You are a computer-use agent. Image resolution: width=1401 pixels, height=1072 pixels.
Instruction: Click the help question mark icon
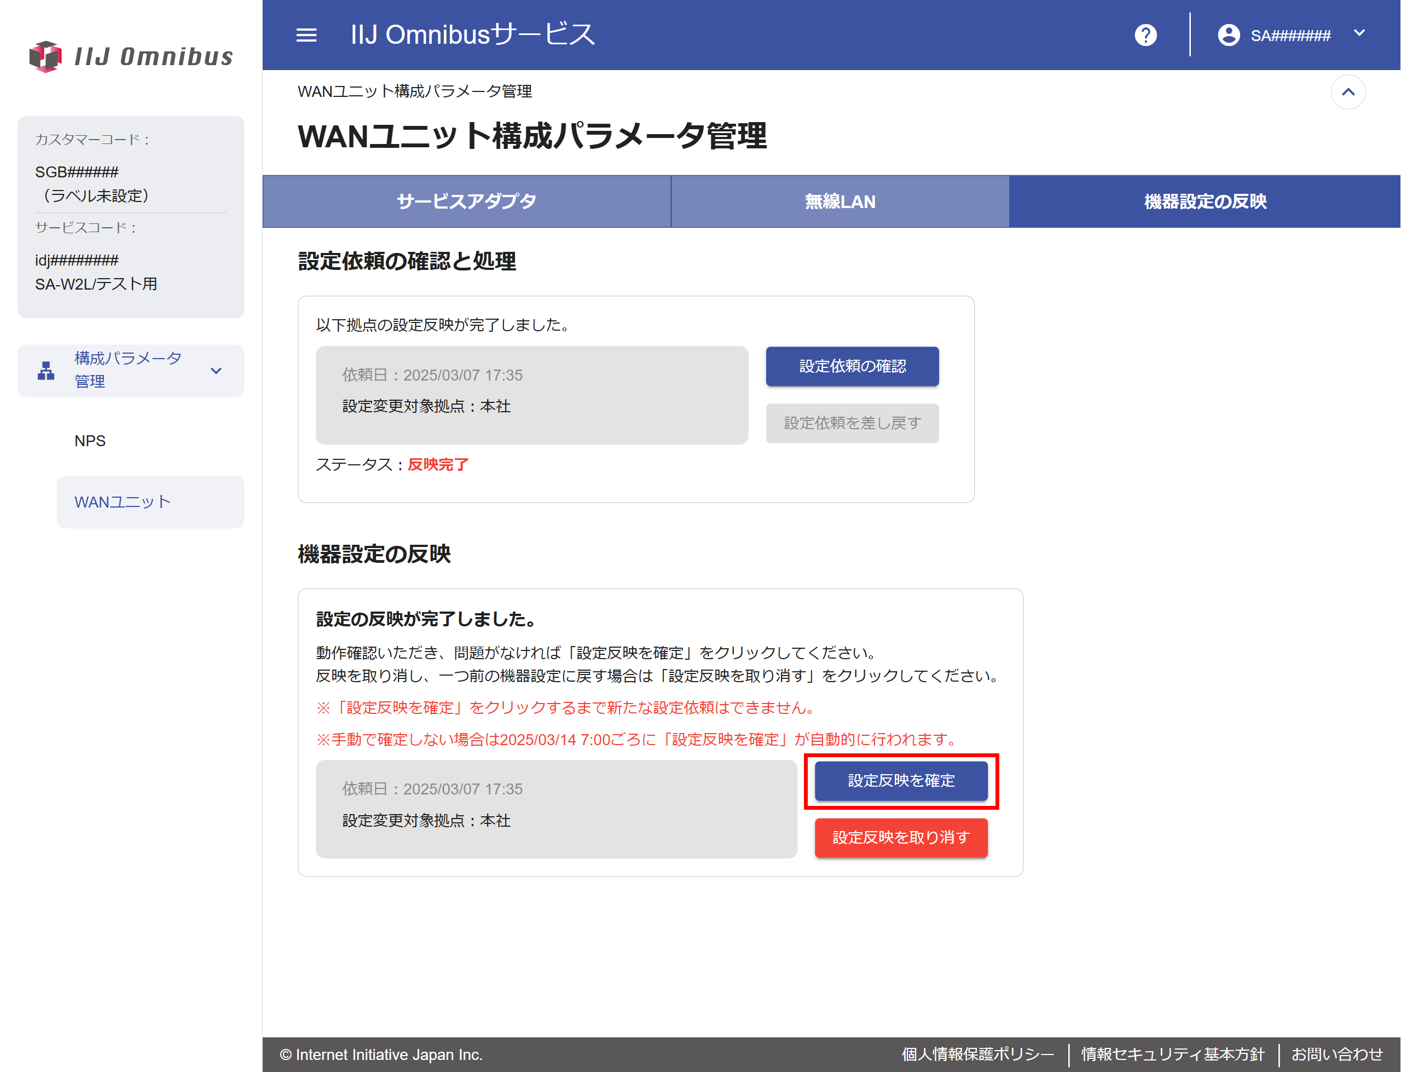point(1145,35)
